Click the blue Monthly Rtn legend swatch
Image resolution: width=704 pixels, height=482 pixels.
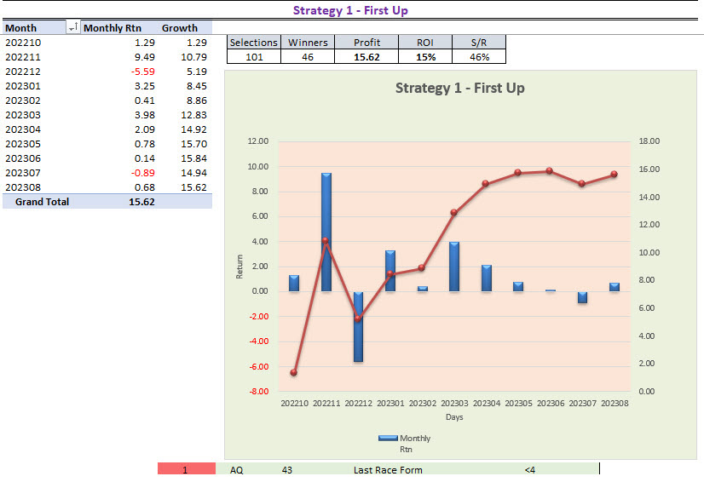coord(389,439)
